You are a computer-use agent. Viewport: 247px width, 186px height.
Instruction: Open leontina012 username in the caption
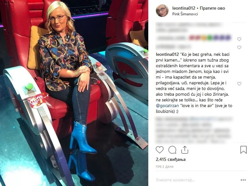click(167, 54)
